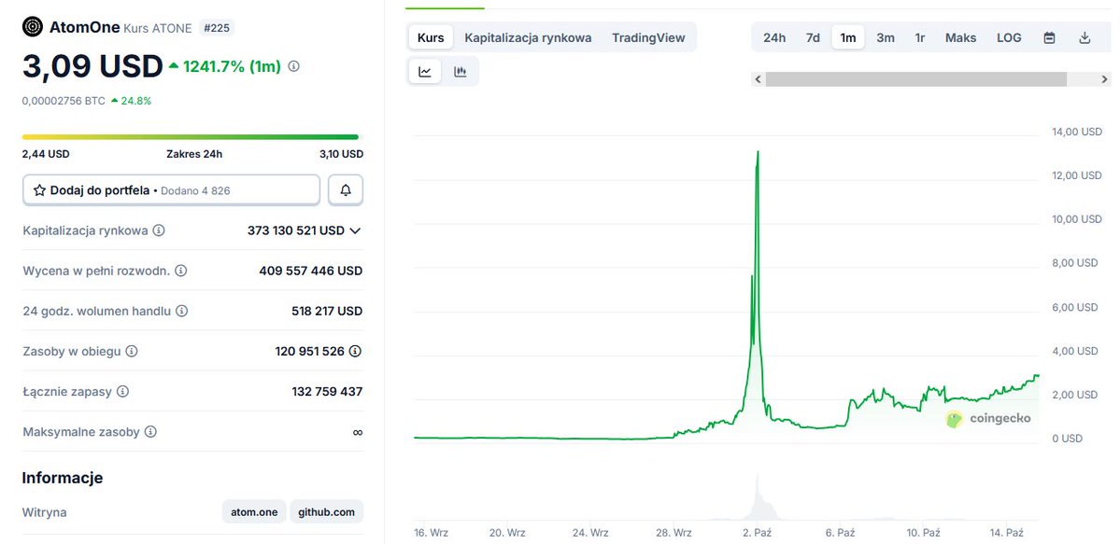The image size is (1120, 544).
Task: Click the 518 217 USD volume value
Action: click(327, 311)
